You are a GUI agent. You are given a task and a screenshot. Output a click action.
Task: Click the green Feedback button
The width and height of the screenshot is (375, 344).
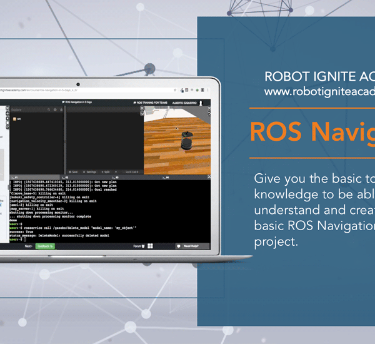click(45, 246)
